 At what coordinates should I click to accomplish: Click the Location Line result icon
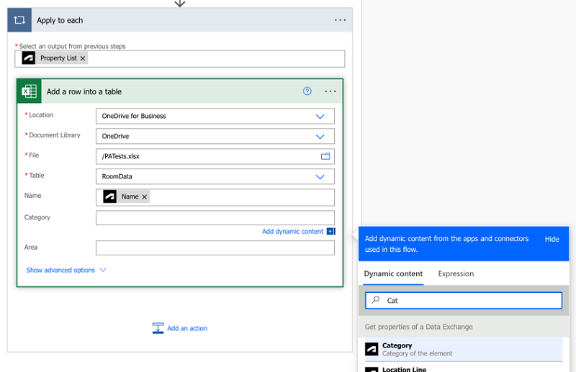point(372,369)
